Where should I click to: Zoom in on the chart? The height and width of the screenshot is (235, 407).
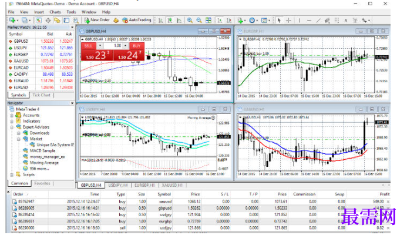tap(190, 20)
